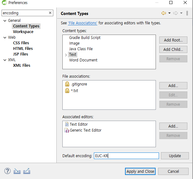The image size is (193, 179).
Task: Select Generic Text Editor entry
Action: 85,130
